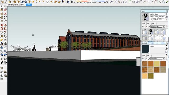Activate the Rectangle drawing tool
Screen dimensions: 169x95
point(2,14)
